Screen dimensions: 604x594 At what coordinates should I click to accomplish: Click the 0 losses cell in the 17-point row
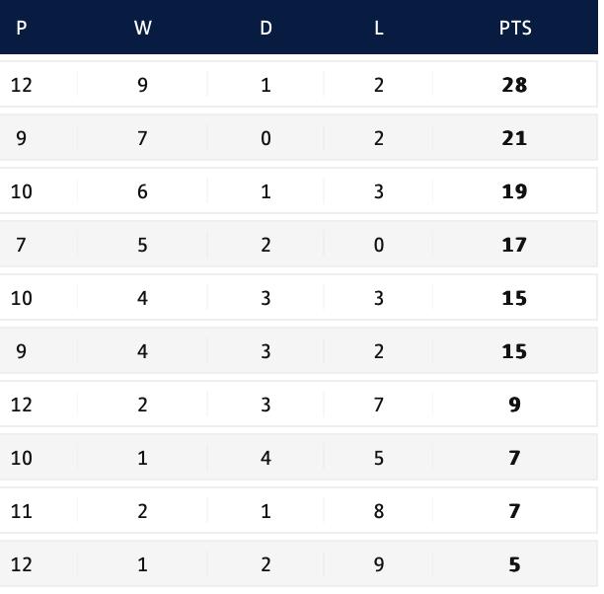[x=378, y=245]
